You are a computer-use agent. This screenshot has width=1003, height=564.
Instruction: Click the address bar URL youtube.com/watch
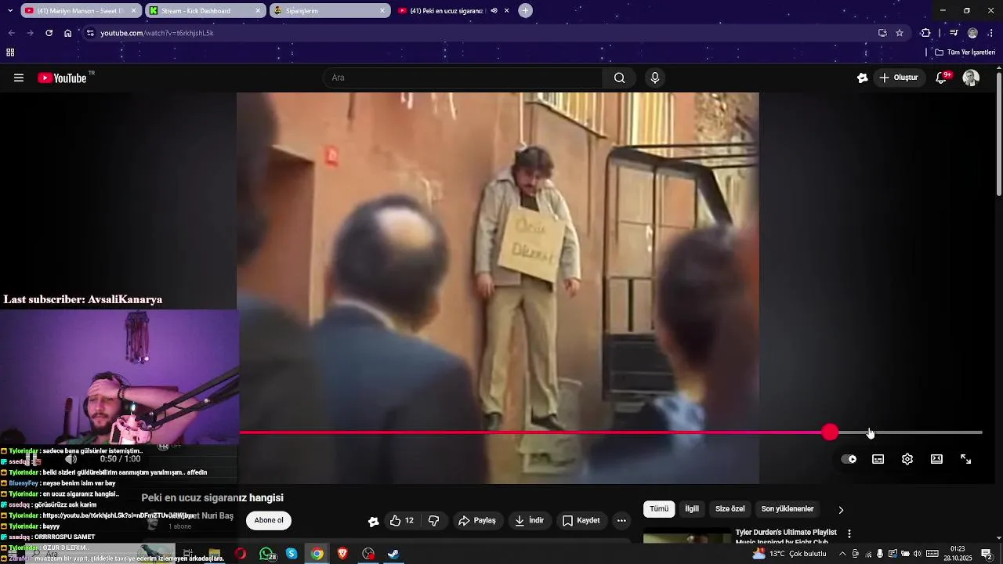(x=157, y=33)
